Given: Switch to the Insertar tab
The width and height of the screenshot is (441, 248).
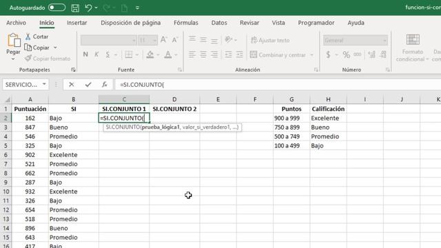Looking at the screenshot, I should pos(76,23).
